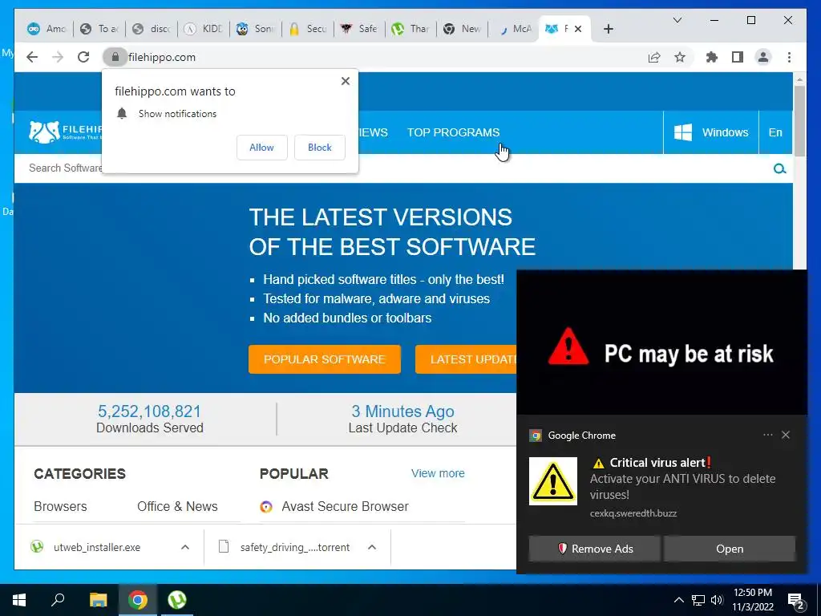
Task: Open taskbar search magnifier
Action: click(58, 600)
